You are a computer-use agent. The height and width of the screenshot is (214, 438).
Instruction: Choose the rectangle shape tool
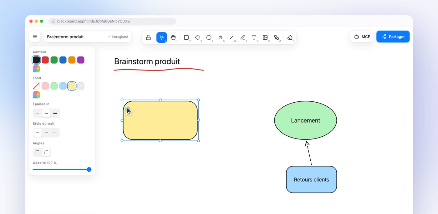[186, 37]
